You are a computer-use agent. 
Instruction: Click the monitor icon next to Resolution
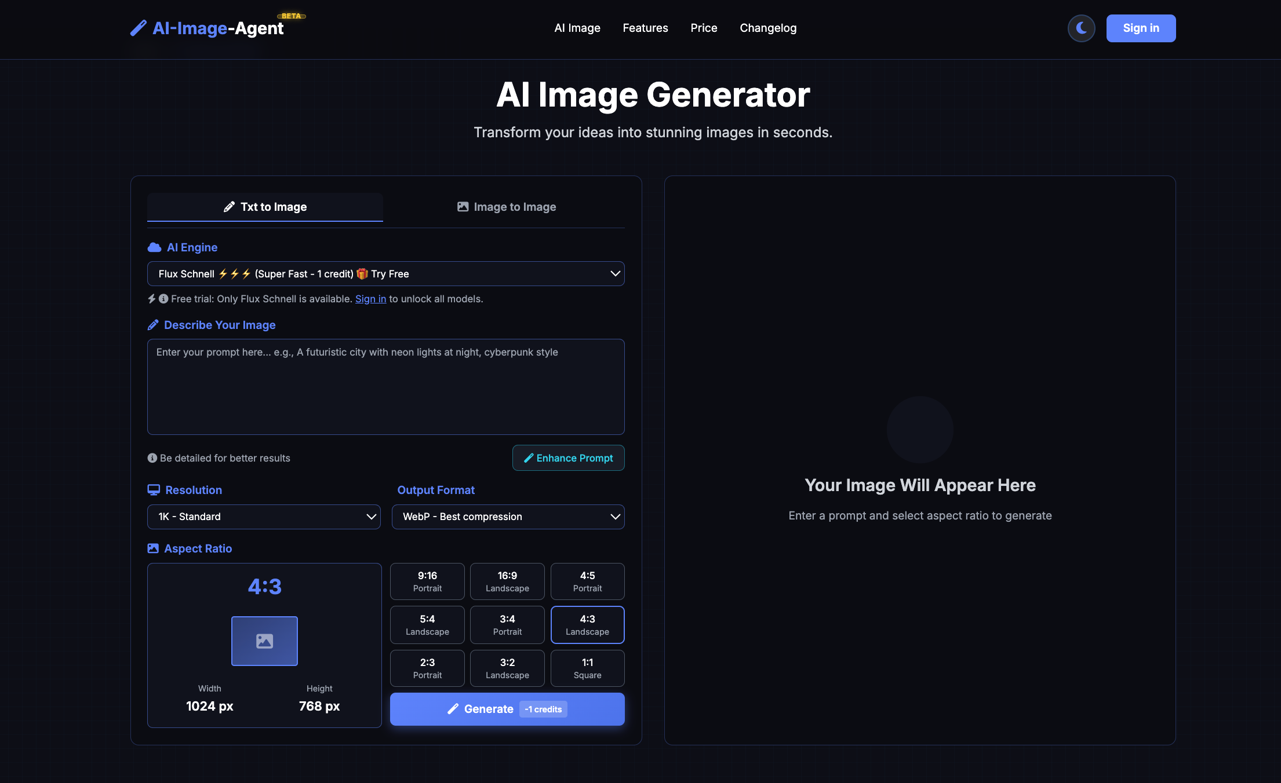[153, 489]
